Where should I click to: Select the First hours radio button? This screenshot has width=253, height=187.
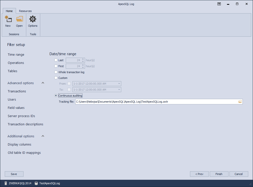coord(56,66)
